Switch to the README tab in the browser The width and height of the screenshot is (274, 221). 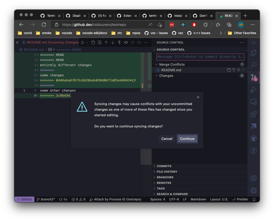click(228, 16)
